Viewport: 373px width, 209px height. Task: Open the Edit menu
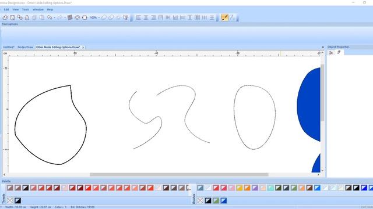coord(6,9)
